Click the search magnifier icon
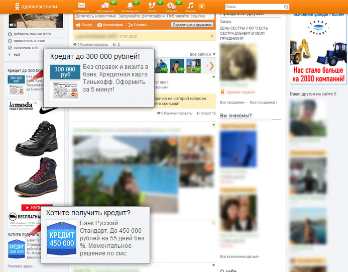This screenshot has width=348, height=272. tap(286, 7)
